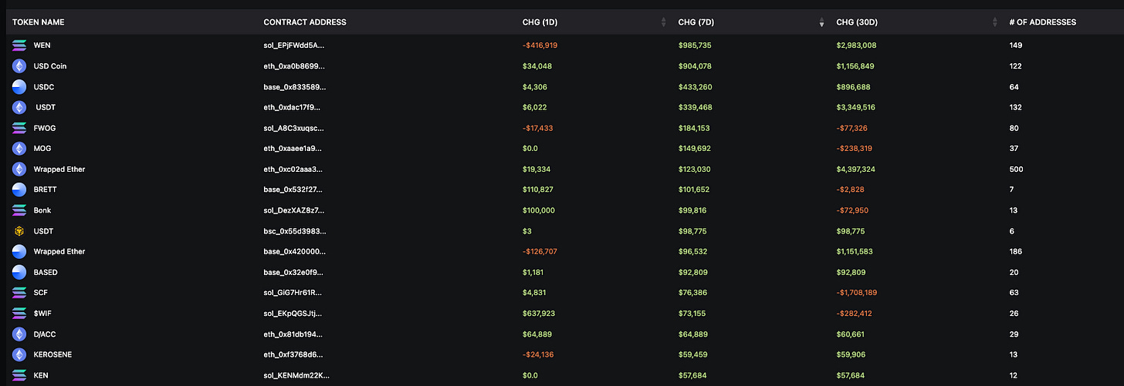Select the USD Coin token name
Image resolution: width=1124 pixels, height=386 pixels.
click(50, 66)
